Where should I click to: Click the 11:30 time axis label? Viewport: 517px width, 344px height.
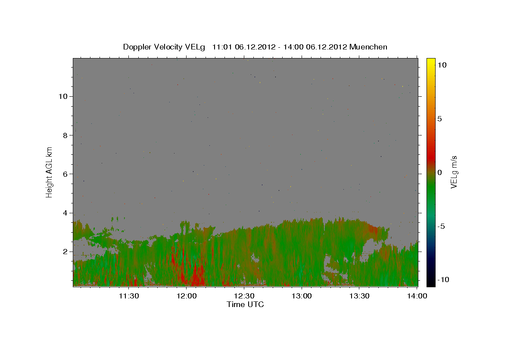pyautogui.click(x=128, y=295)
